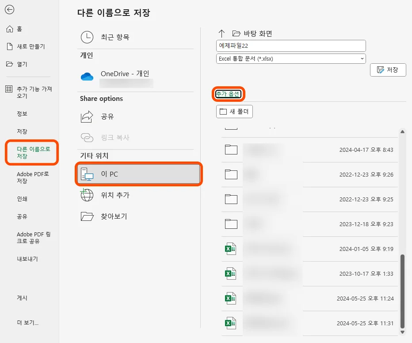Click the 저장 (Save) button

click(x=388, y=69)
